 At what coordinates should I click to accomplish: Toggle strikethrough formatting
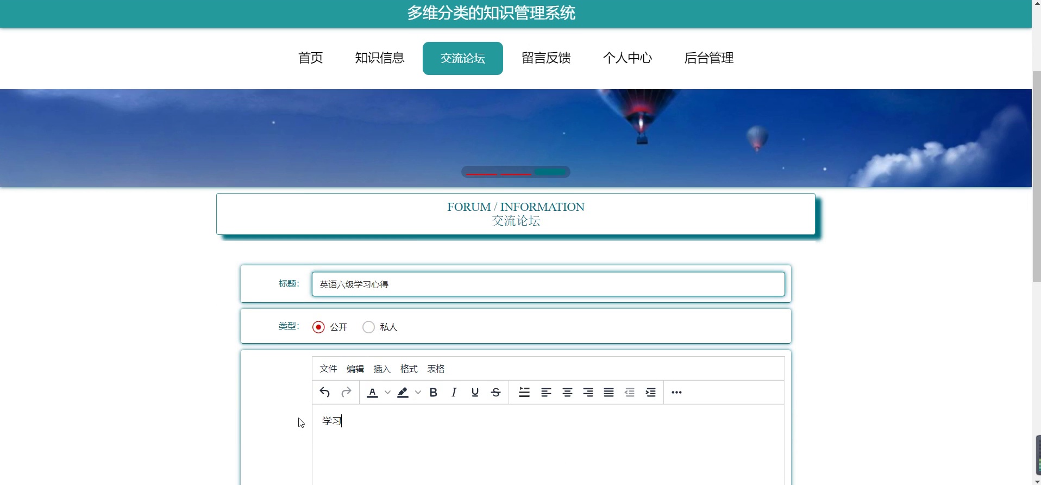point(496,392)
